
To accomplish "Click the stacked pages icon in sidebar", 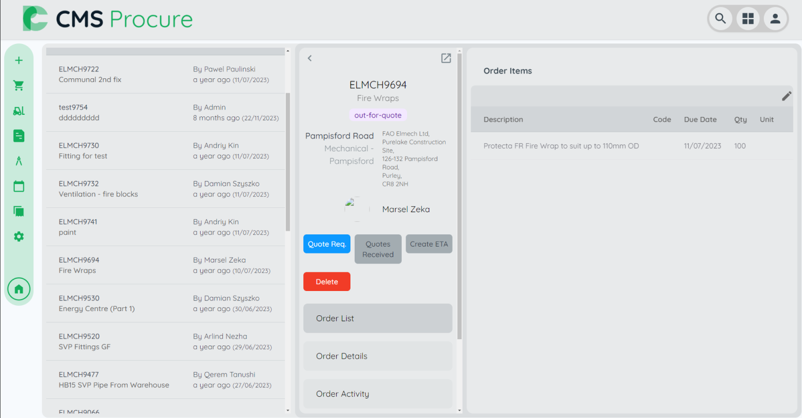I will (x=19, y=211).
